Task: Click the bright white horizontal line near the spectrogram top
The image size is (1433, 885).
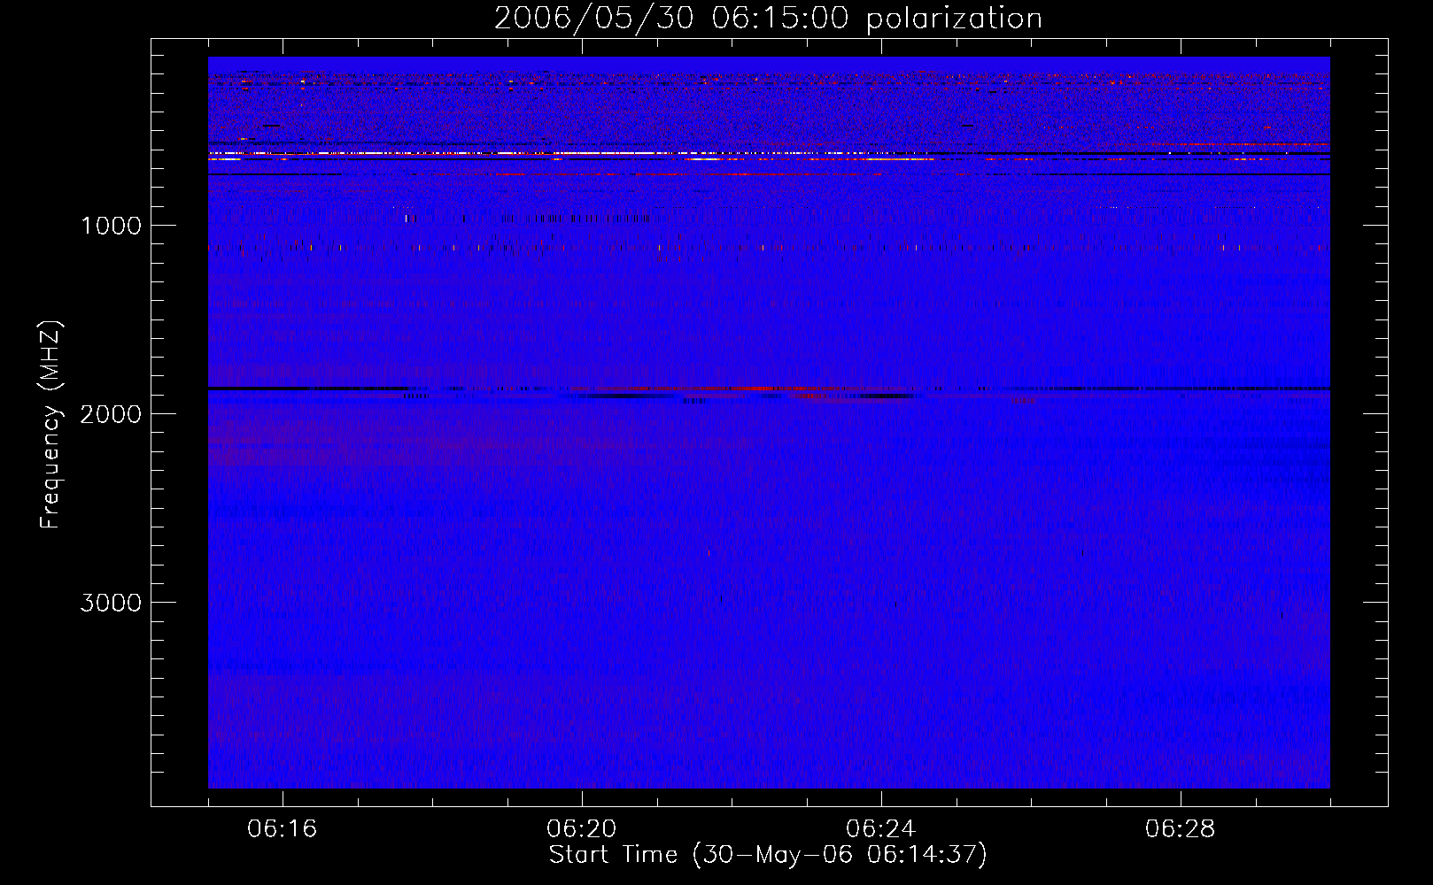Action: pyautogui.click(x=443, y=153)
